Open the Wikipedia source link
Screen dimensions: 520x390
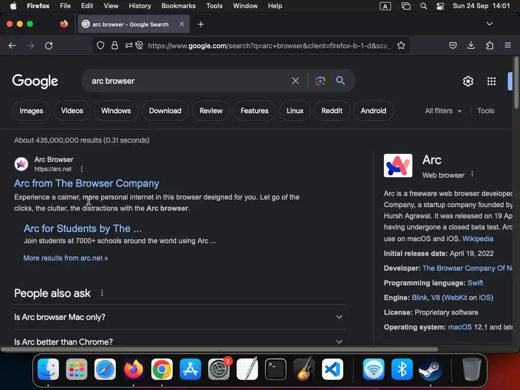(x=477, y=239)
